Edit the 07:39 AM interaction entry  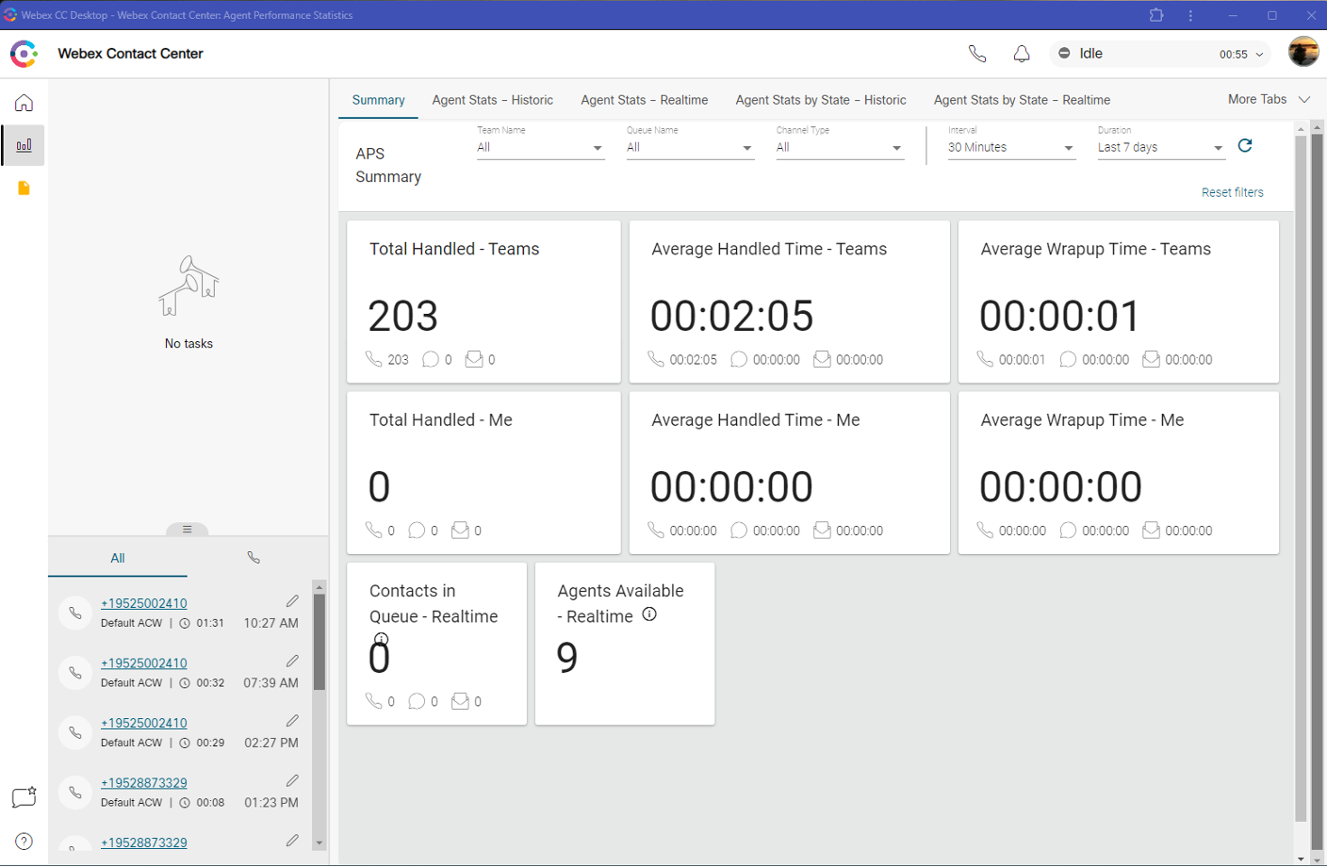[x=292, y=661]
